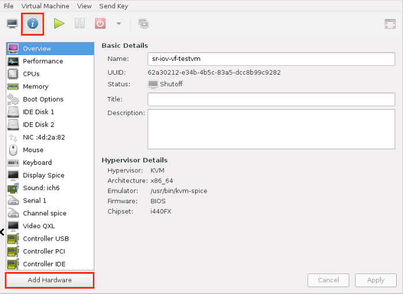Select Channel spice entry
The image size is (403, 294).
tap(50, 213)
